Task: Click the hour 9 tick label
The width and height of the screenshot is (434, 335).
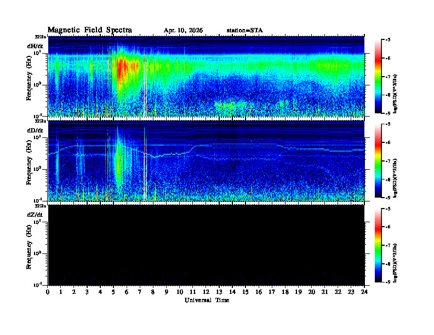Action: point(167,292)
